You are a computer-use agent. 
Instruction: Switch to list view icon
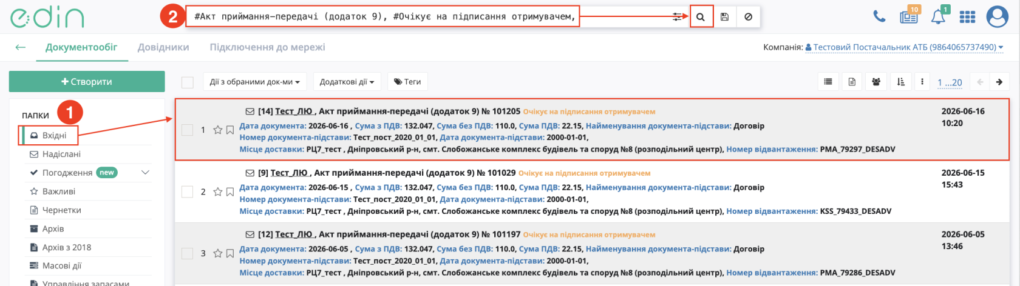pos(828,82)
